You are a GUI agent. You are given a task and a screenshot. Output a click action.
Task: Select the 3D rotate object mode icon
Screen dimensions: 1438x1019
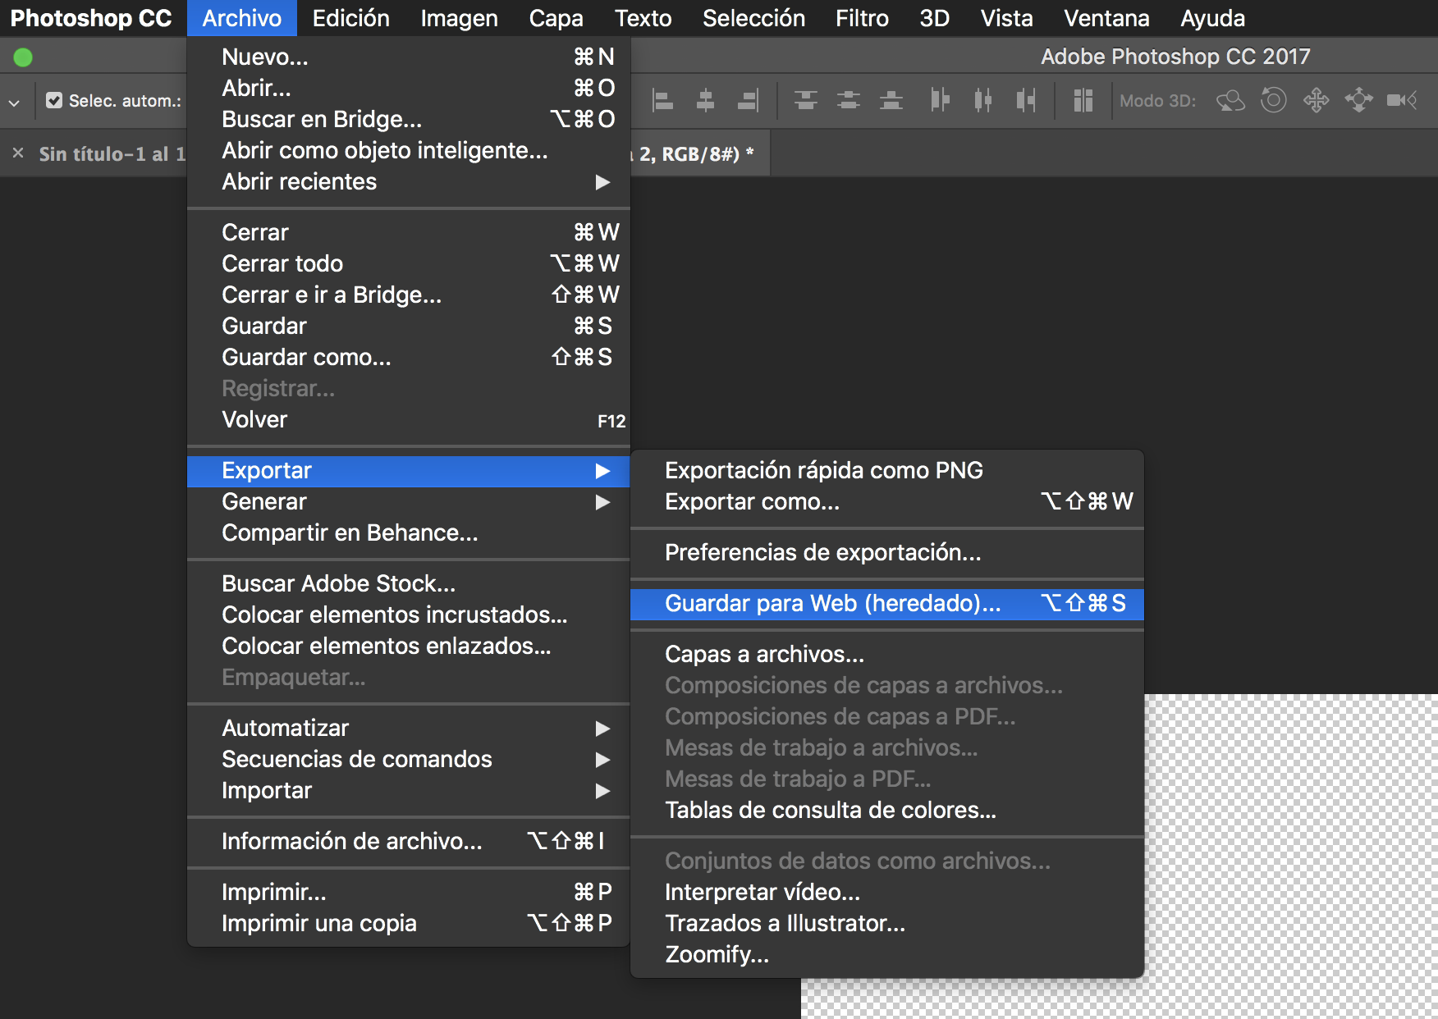coord(1230,101)
